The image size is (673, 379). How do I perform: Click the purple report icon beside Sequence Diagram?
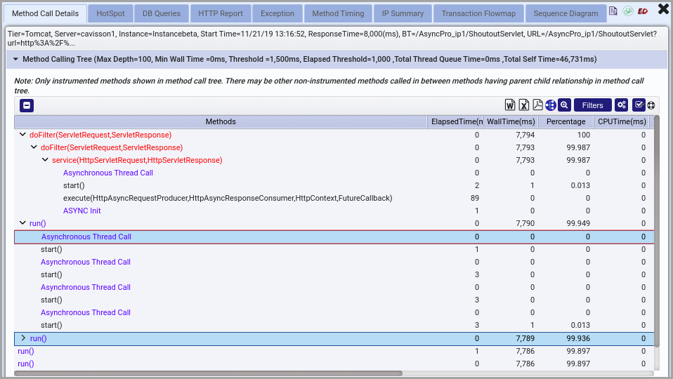click(613, 12)
